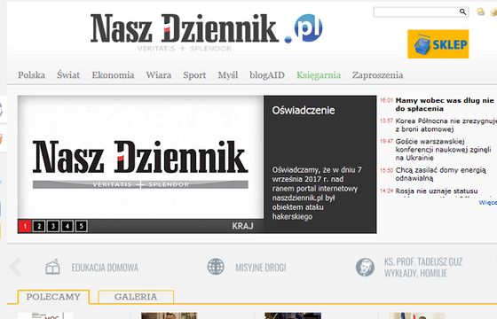Image resolution: width=497 pixels, height=319 pixels.
Task: Click the 13:57 news timestamp
Action: click(x=386, y=121)
